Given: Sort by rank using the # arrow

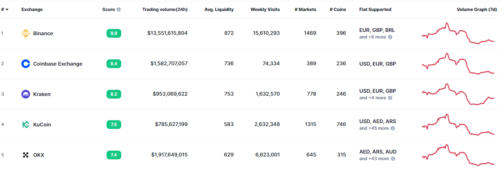Looking at the screenshot, I should point(7,10).
